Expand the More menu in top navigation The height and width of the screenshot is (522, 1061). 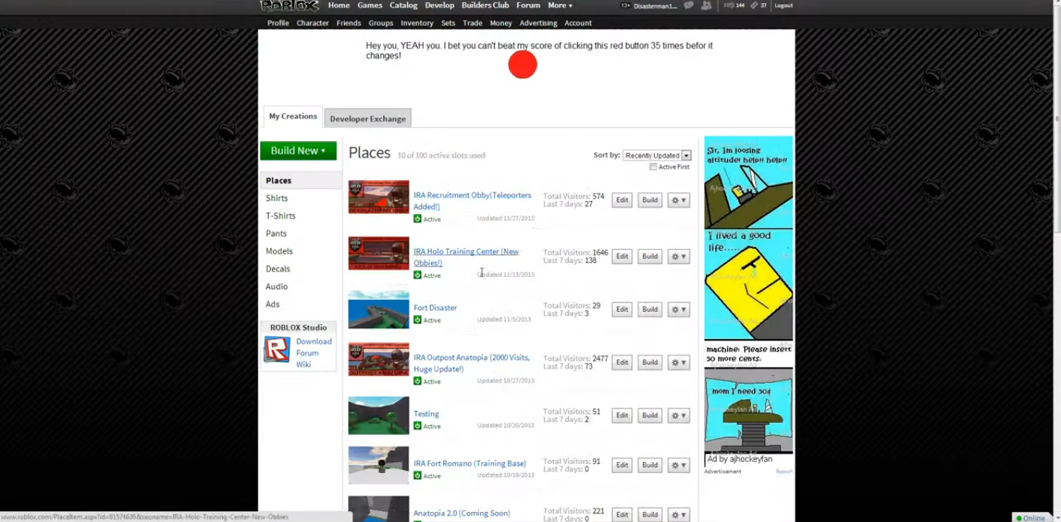pyautogui.click(x=559, y=5)
